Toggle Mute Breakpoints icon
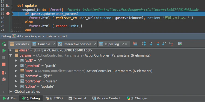Screen dimensions: 205x102 coord(4,79)
